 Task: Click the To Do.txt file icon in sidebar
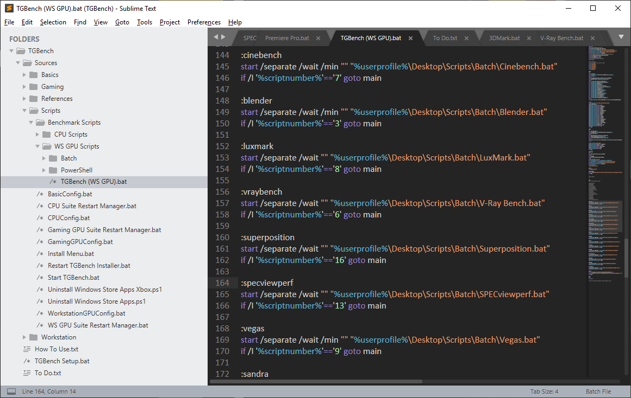[27, 373]
